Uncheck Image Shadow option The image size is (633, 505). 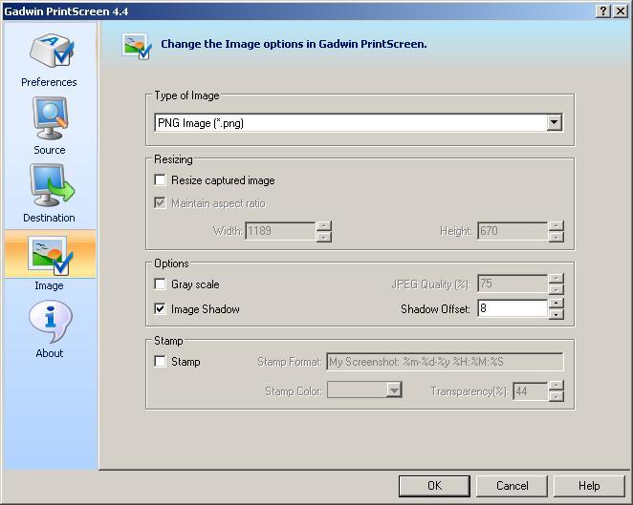pyautogui.click(x=161, y=308)
